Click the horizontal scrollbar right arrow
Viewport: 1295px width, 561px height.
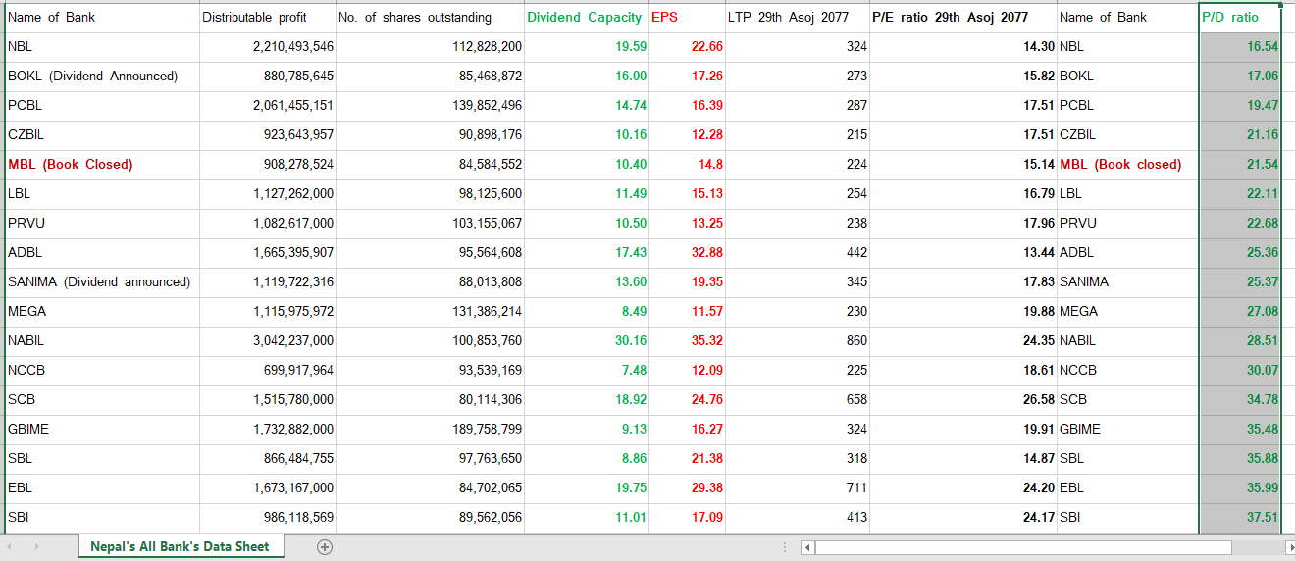click(x=1289, y=547)
